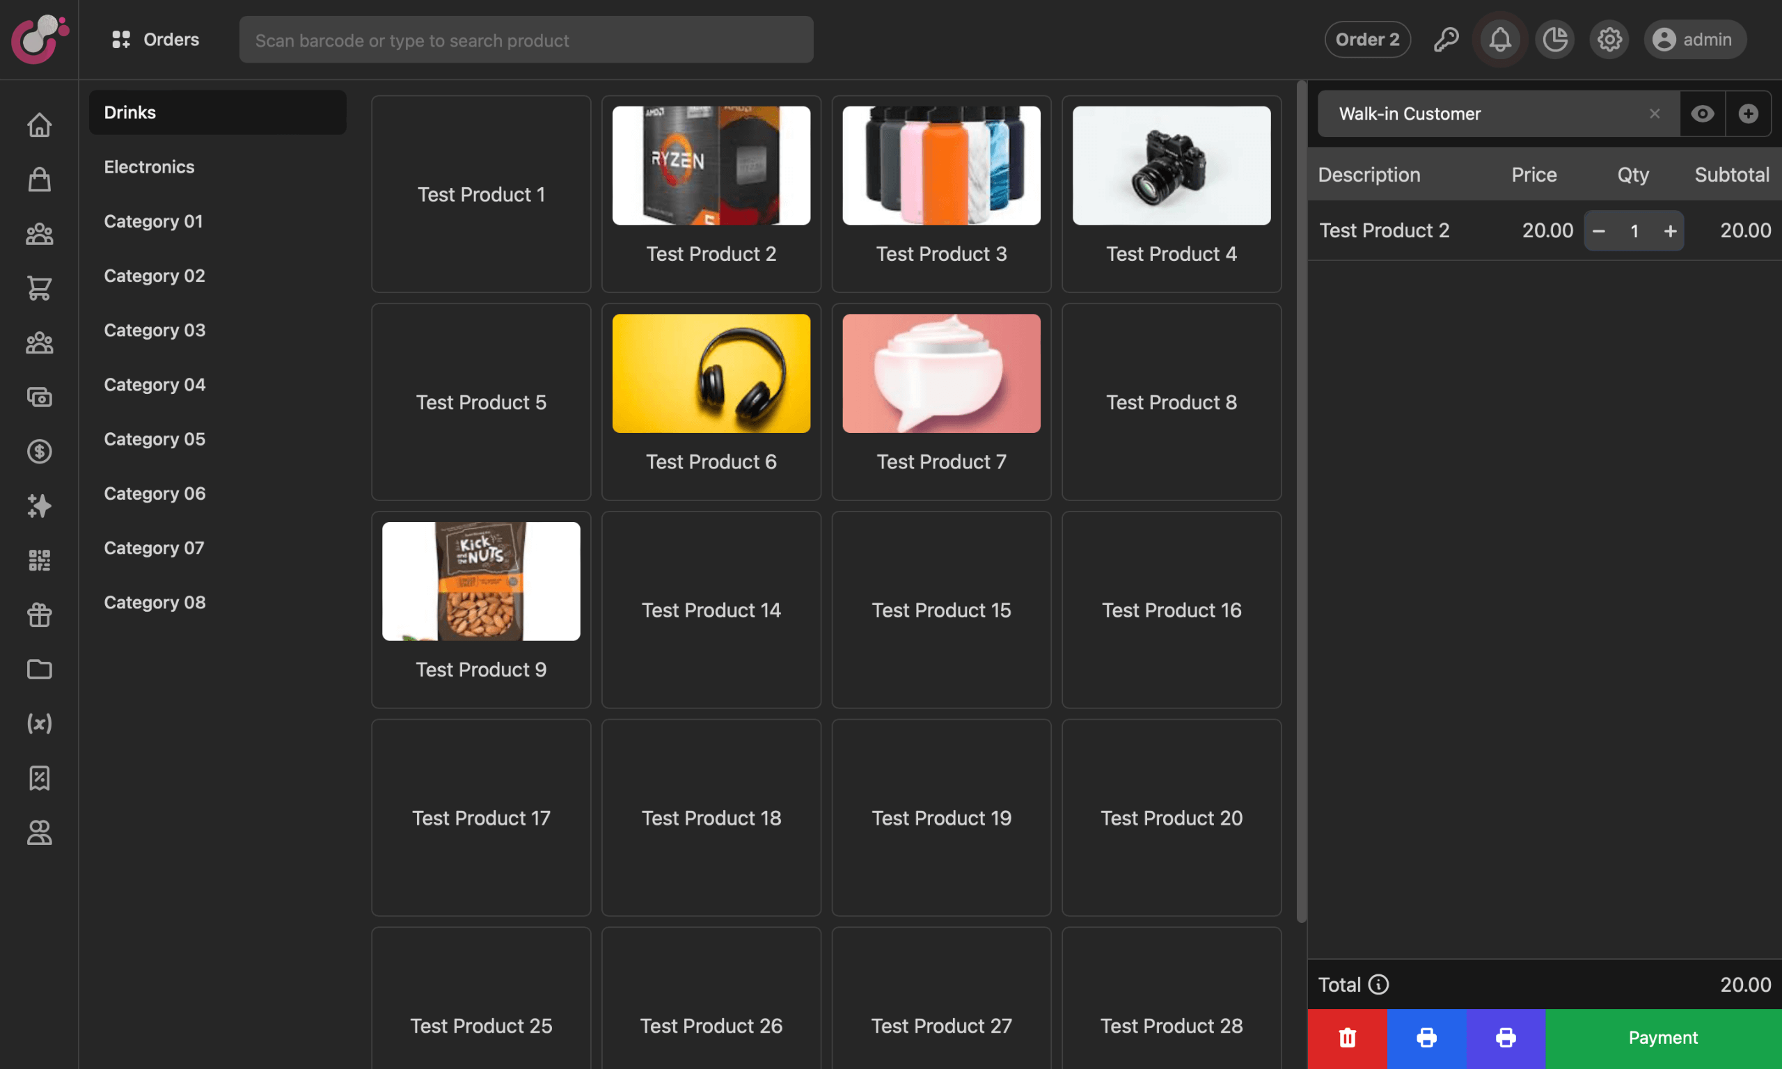This screenshot has width=1782, height=1069.
Task: Click the key icon in top bar
Action: (1446, 40)
